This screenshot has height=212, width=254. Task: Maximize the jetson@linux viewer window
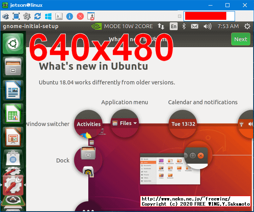coord(227,5)
